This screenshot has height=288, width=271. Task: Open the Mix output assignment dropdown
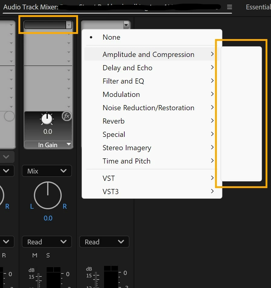pos(47,171)
